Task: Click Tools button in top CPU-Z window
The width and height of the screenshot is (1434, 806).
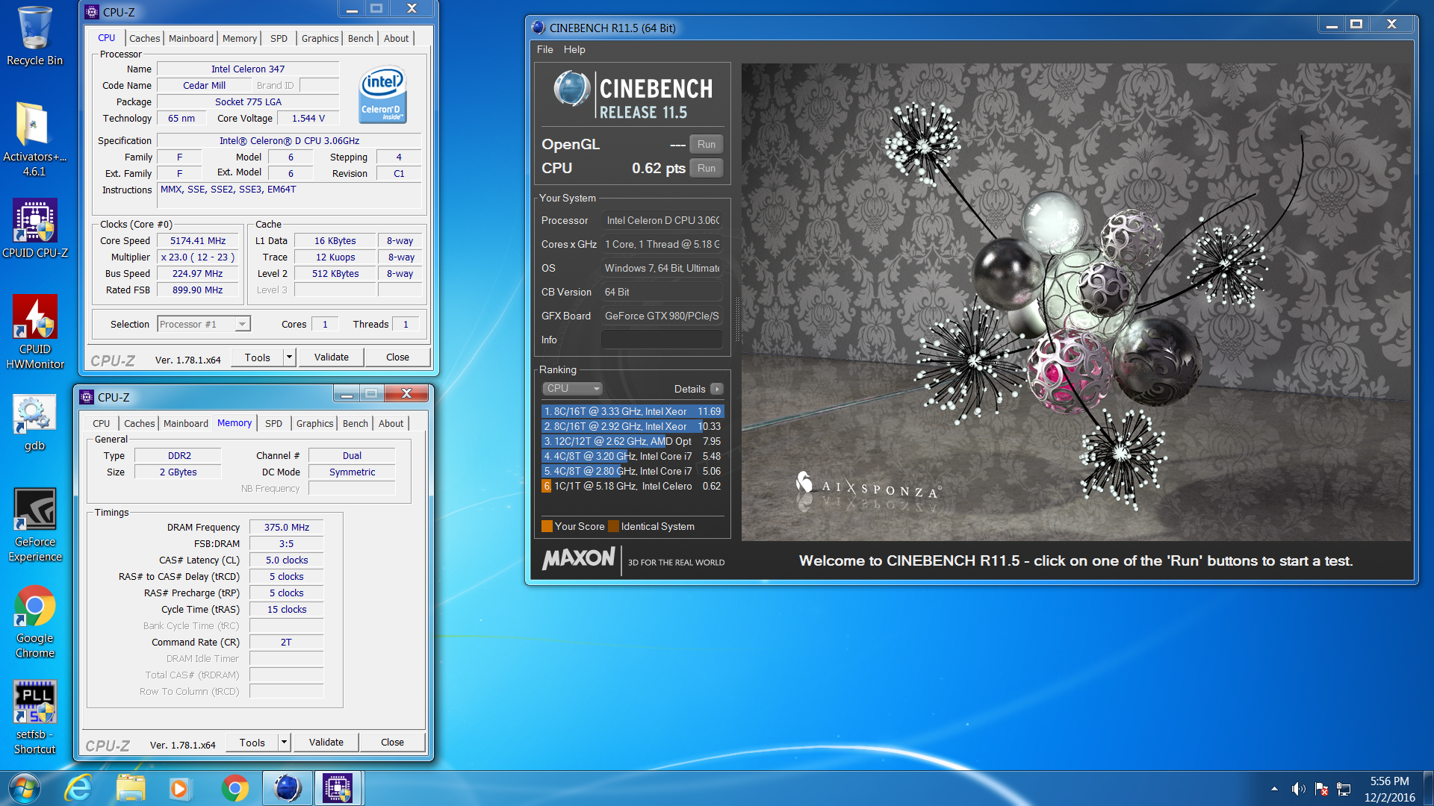Action: pos(257,357)
